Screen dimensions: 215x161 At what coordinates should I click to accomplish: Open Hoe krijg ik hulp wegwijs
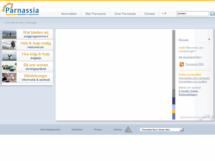28,56
